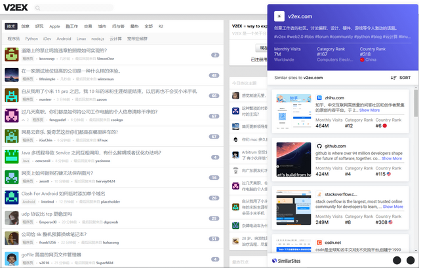Open avatar of user iGuChin

coord(12,136)
